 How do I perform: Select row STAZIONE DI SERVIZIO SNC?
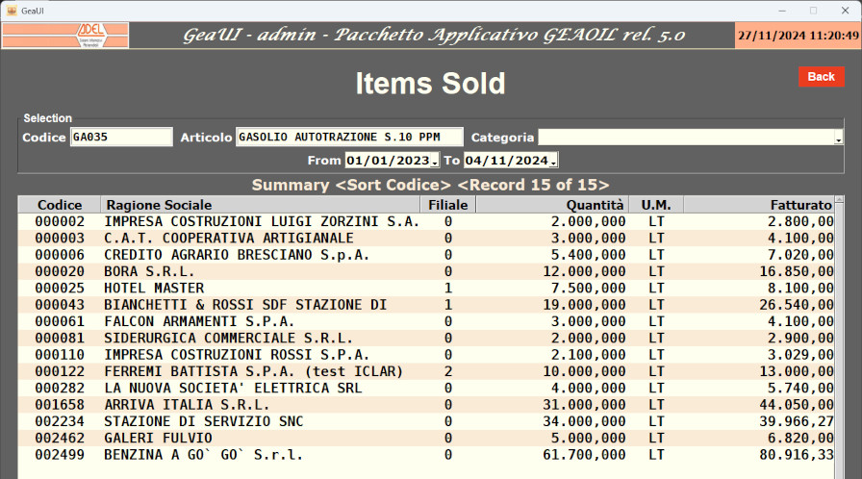426,421
